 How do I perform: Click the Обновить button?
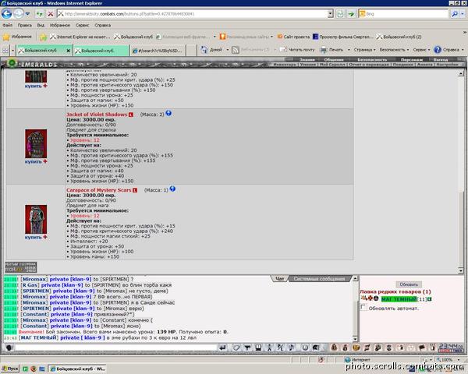coord(409,284)
